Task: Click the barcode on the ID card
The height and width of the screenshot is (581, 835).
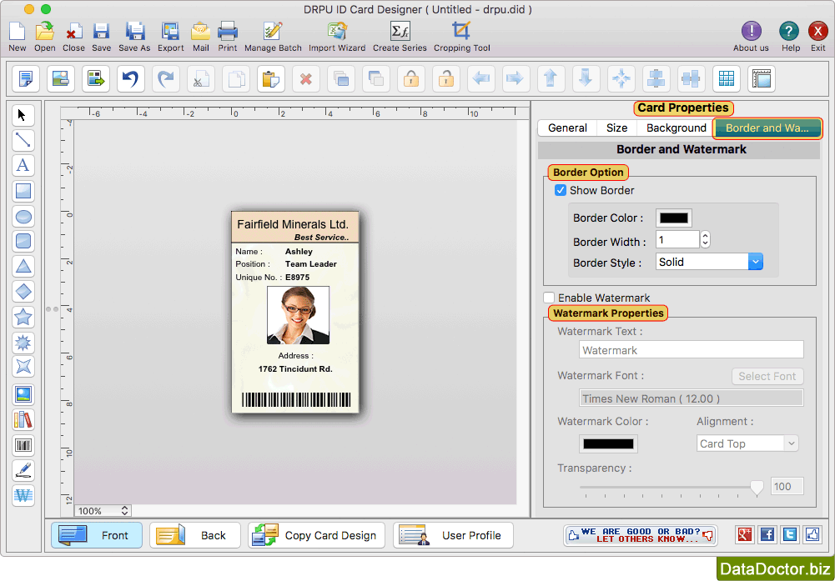Action: [x=296, y=400]
